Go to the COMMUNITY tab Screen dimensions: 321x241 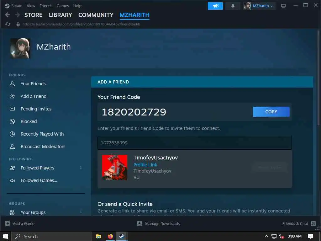click(96, 15)
